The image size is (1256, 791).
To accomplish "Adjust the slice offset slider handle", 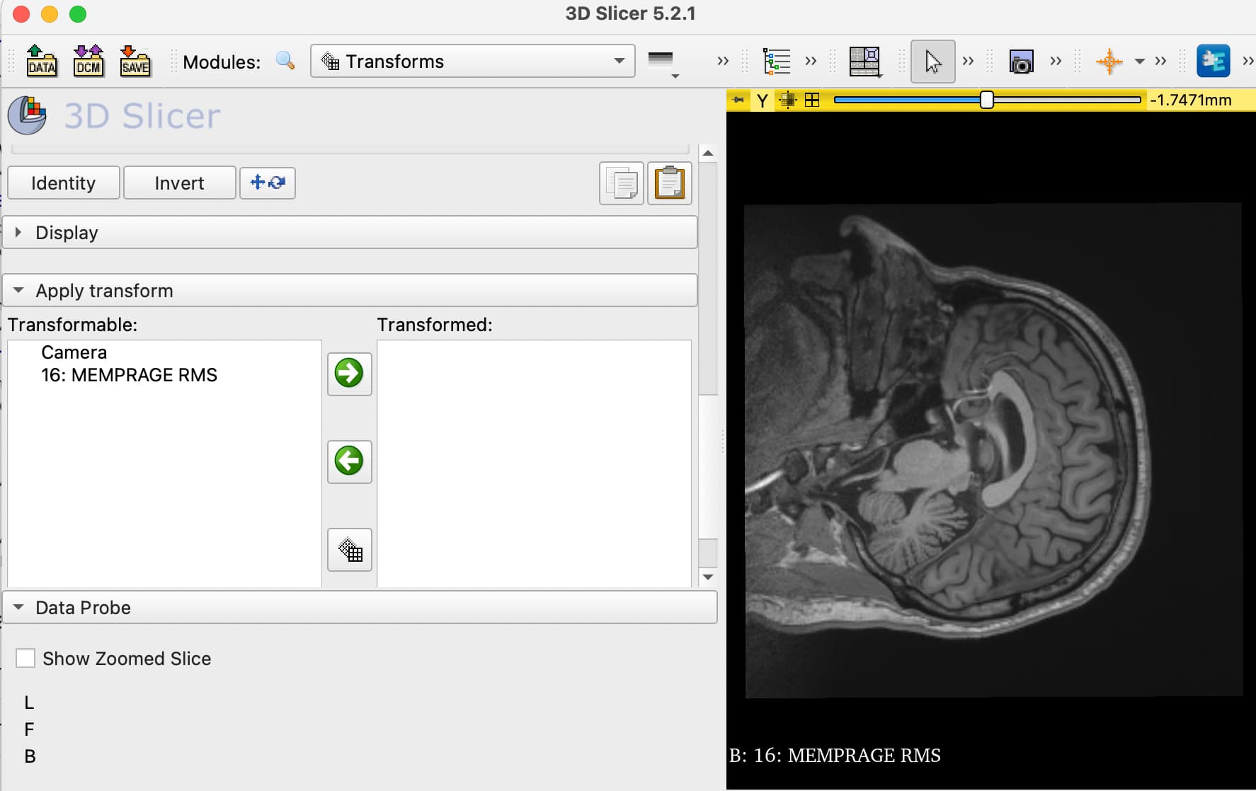I will [987, 100].
